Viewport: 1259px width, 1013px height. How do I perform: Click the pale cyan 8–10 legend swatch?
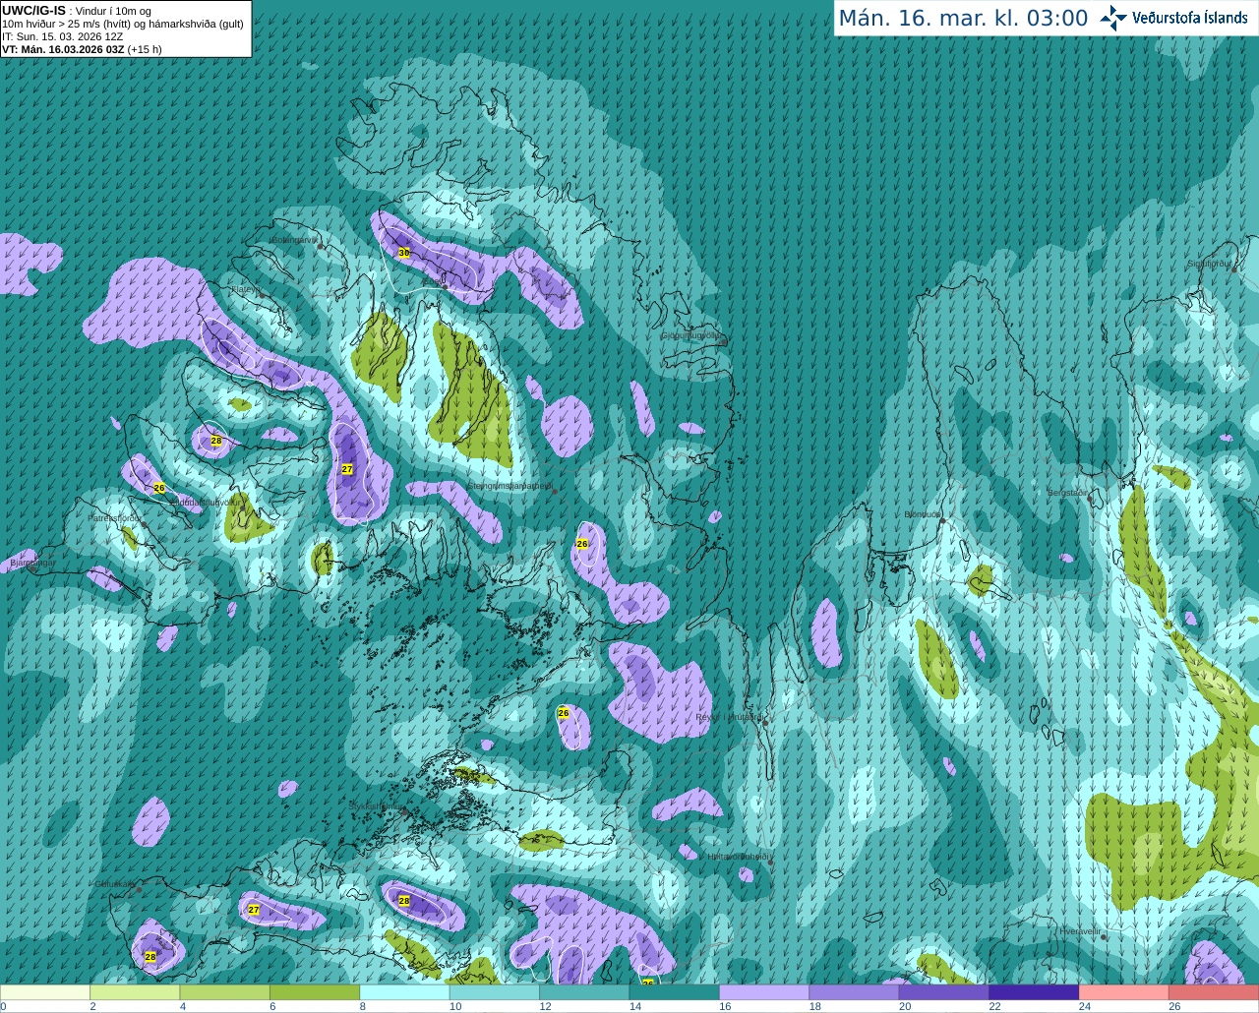pyautogui.click(x=404, y=992)
